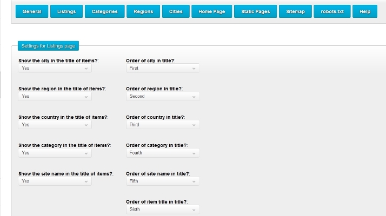386x216 pixels.
Task: Open the Home Page tab
Action: [x=212, y=11]
